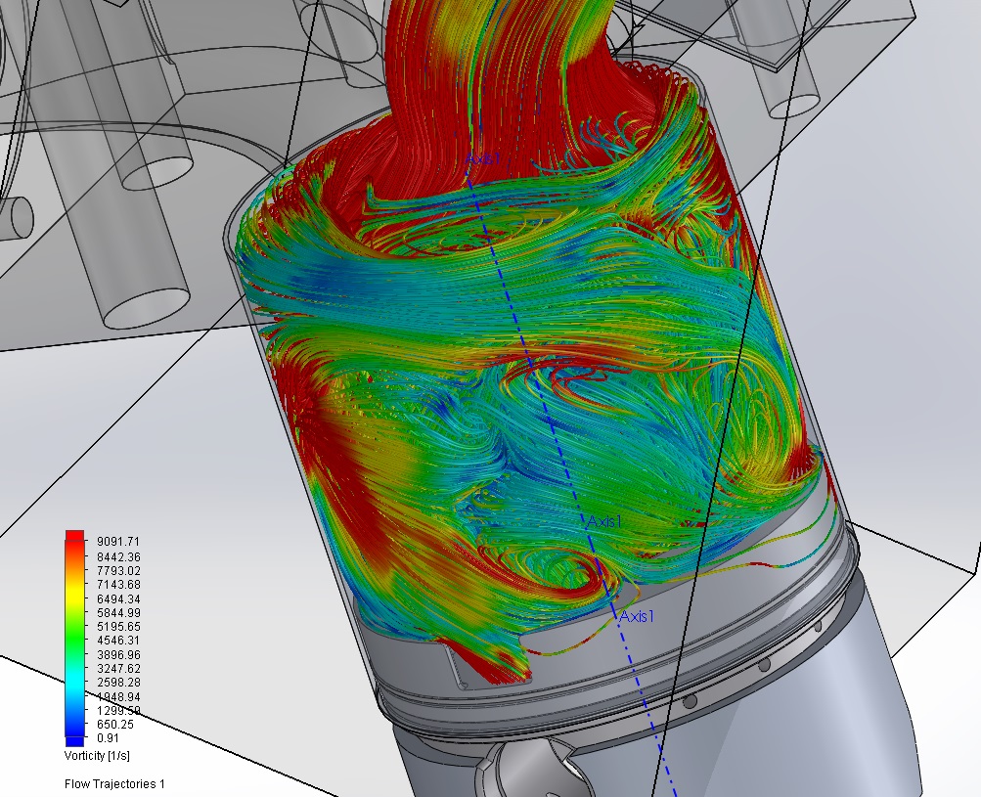Click the legend value 7793.02

[x=118, y=570]
